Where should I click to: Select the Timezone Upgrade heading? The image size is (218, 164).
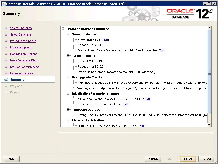pos(86,110)
